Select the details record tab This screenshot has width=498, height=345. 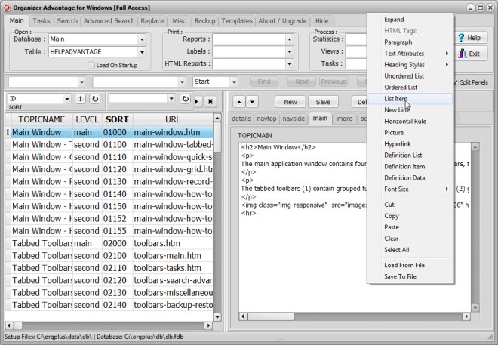coord(241,119)
